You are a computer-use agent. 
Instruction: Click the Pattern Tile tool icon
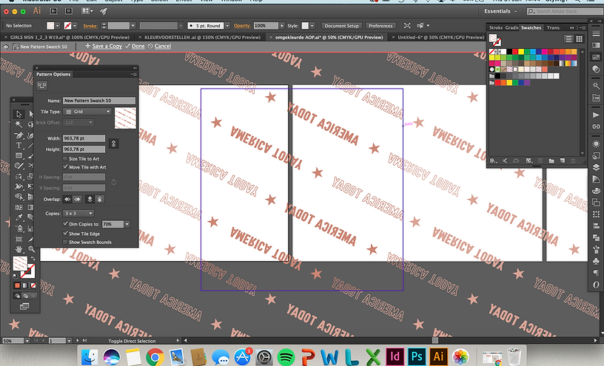click(x=42, y=86)
